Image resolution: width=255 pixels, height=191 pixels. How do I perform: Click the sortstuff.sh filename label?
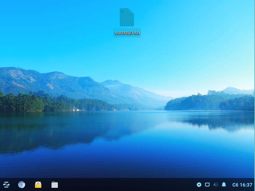(x=127, y=33)
